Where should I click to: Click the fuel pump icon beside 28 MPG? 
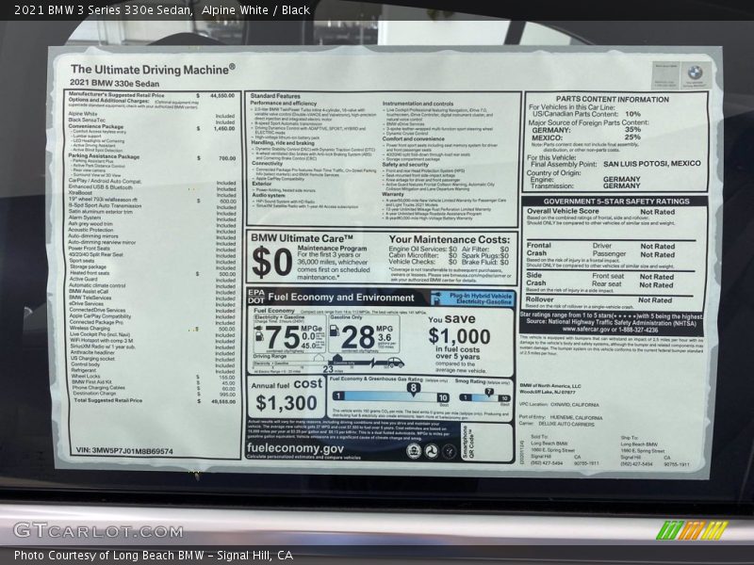click(336, 331)
